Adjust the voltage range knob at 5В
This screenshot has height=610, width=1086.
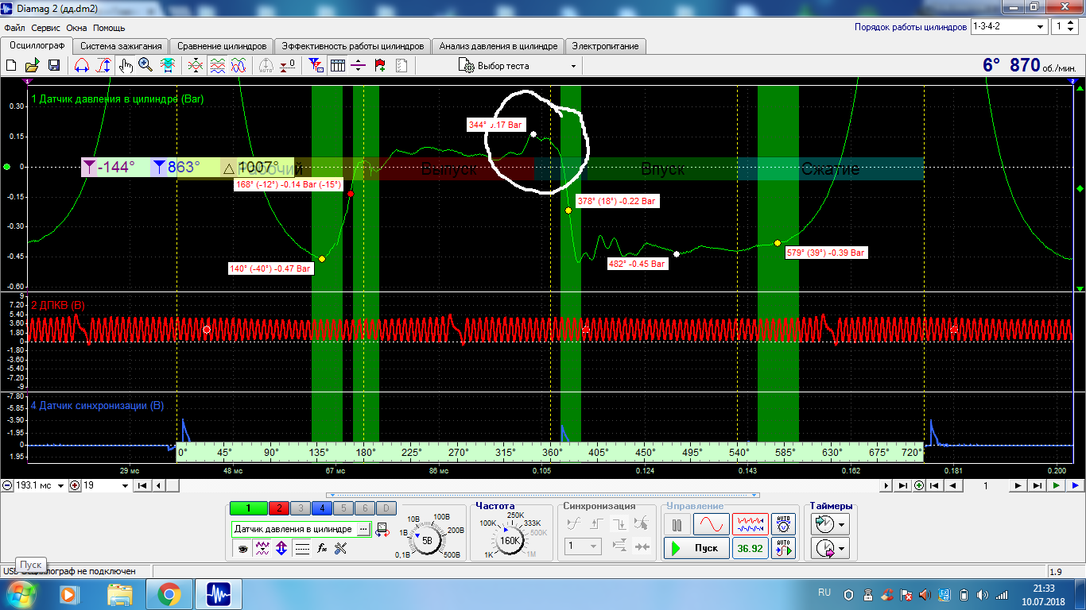[427, 540]
